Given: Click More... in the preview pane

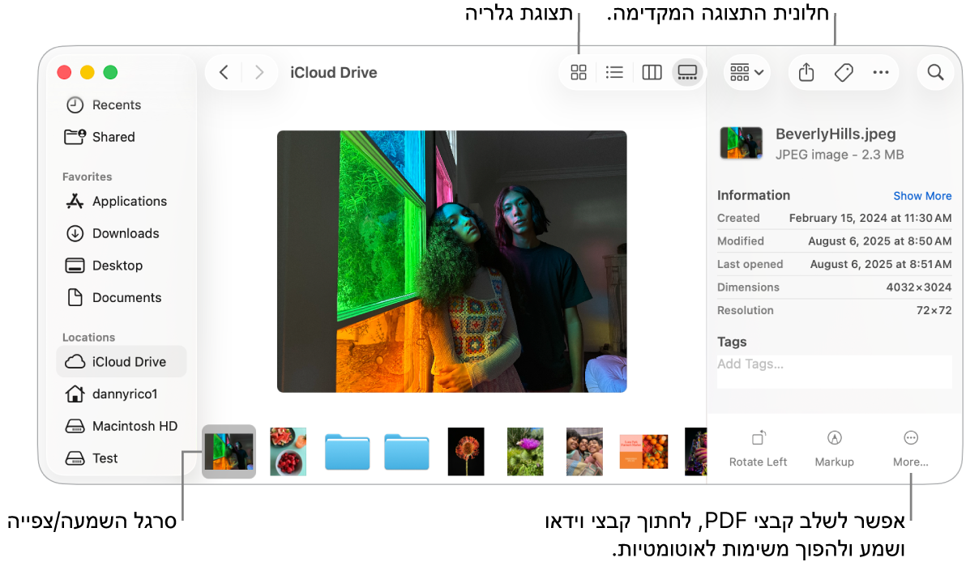Looking at the screenshot, I should [x=911, y=449].
